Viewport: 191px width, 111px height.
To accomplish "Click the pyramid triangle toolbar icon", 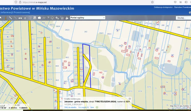I will point(67,18).
